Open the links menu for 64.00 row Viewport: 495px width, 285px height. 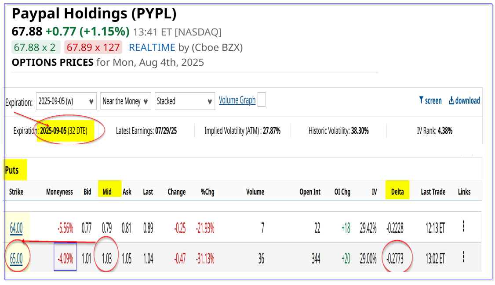coord(463,226)
